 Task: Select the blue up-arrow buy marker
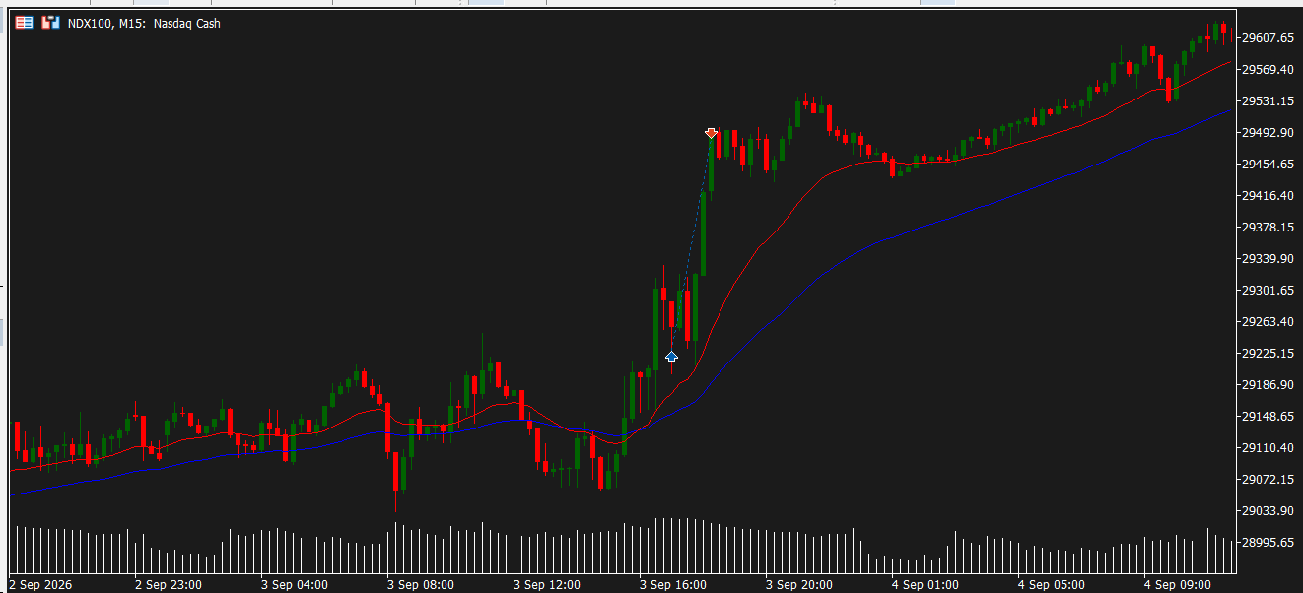671,356
